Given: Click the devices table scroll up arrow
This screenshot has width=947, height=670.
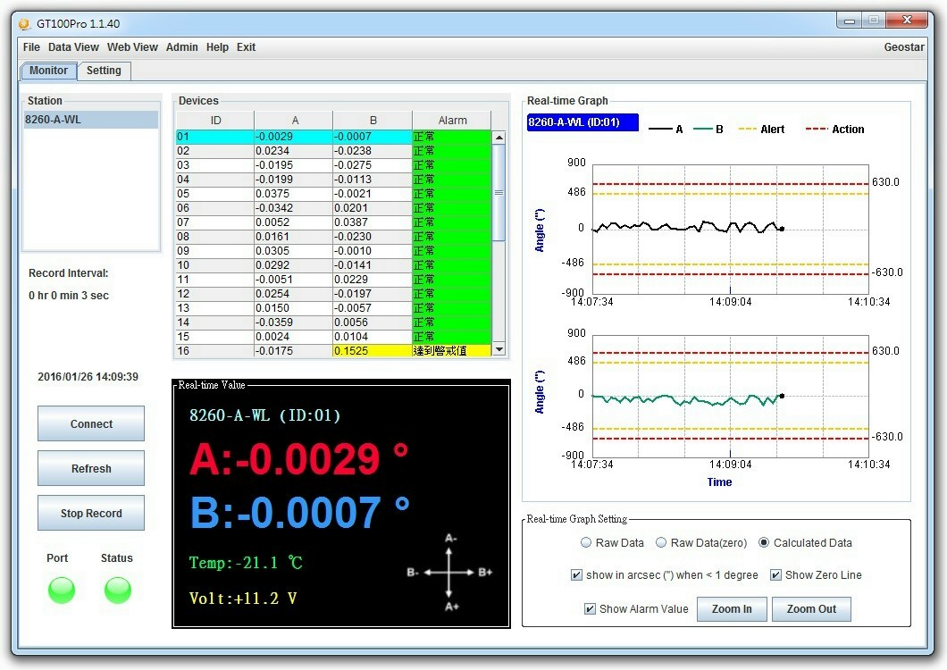Looking at the screenshot, I should pos(499,137).
